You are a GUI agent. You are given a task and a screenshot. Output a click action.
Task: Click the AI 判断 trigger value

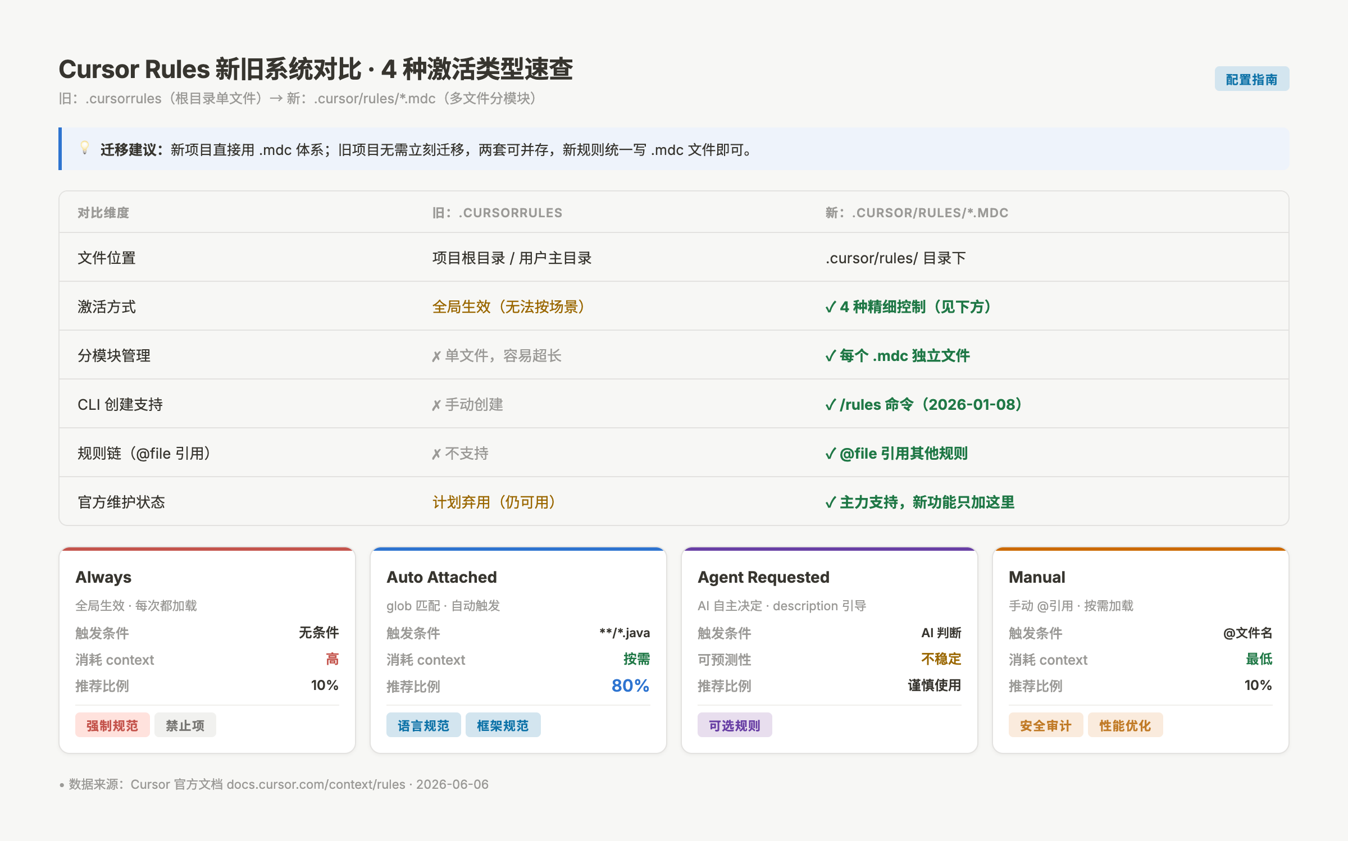click(941, 633)
